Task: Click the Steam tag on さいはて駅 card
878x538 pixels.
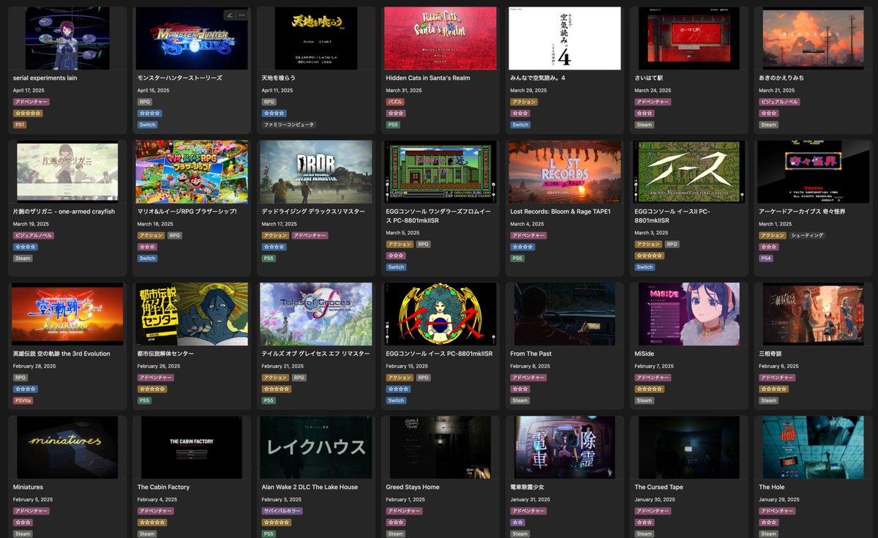Action: pyautogui.click(x=644, y=125)
